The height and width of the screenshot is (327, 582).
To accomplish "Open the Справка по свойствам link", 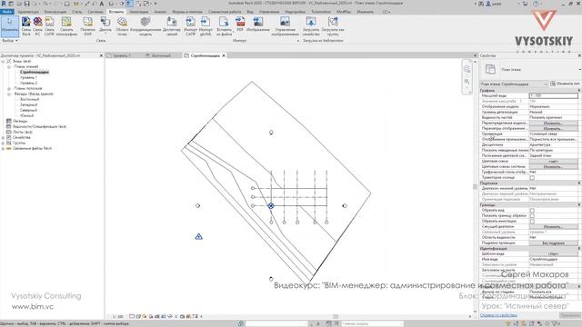I will coord(498,315).
